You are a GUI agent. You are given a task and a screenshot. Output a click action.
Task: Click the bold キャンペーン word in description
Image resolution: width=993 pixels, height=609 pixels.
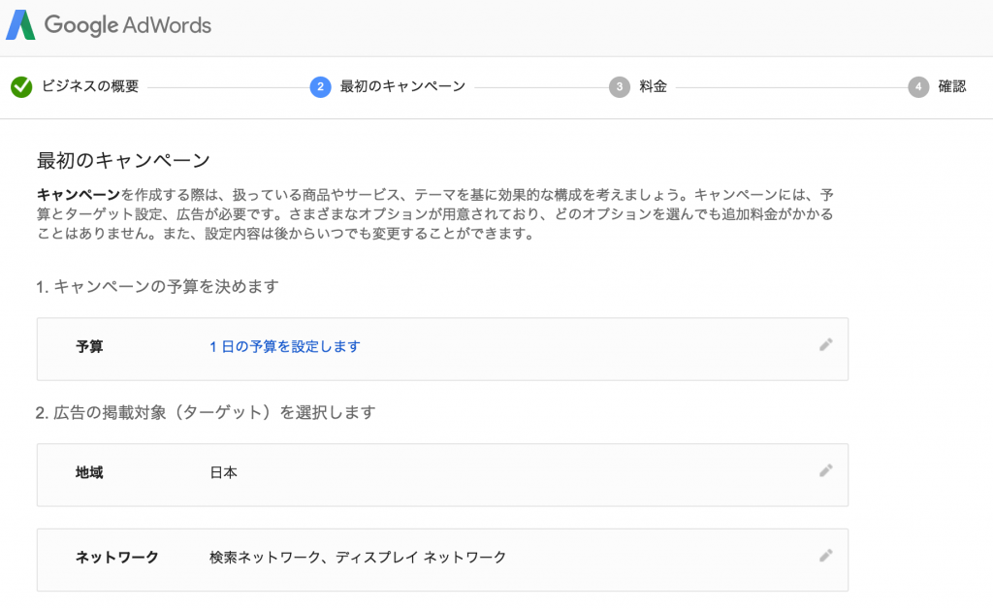(x=79, y=194)
